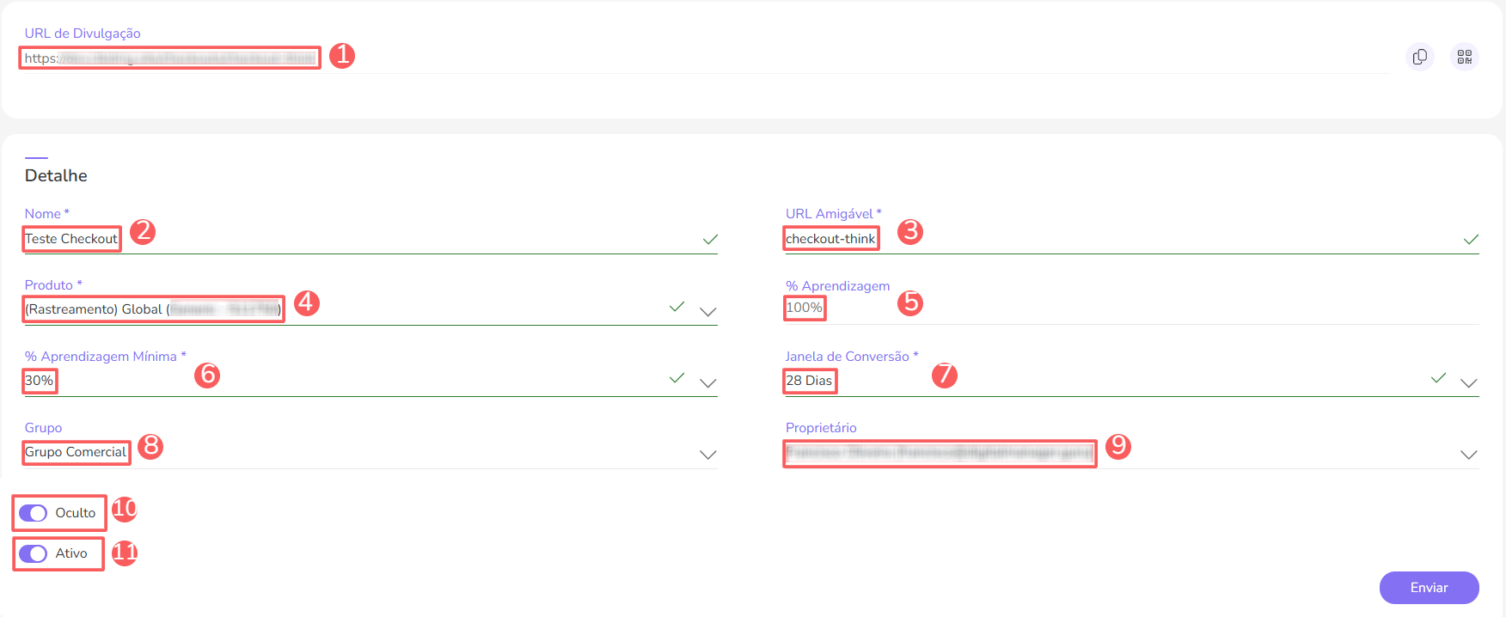Click the validation checkmark beside URL Amigável
Screen dimensions: 1506x617
1472,240
